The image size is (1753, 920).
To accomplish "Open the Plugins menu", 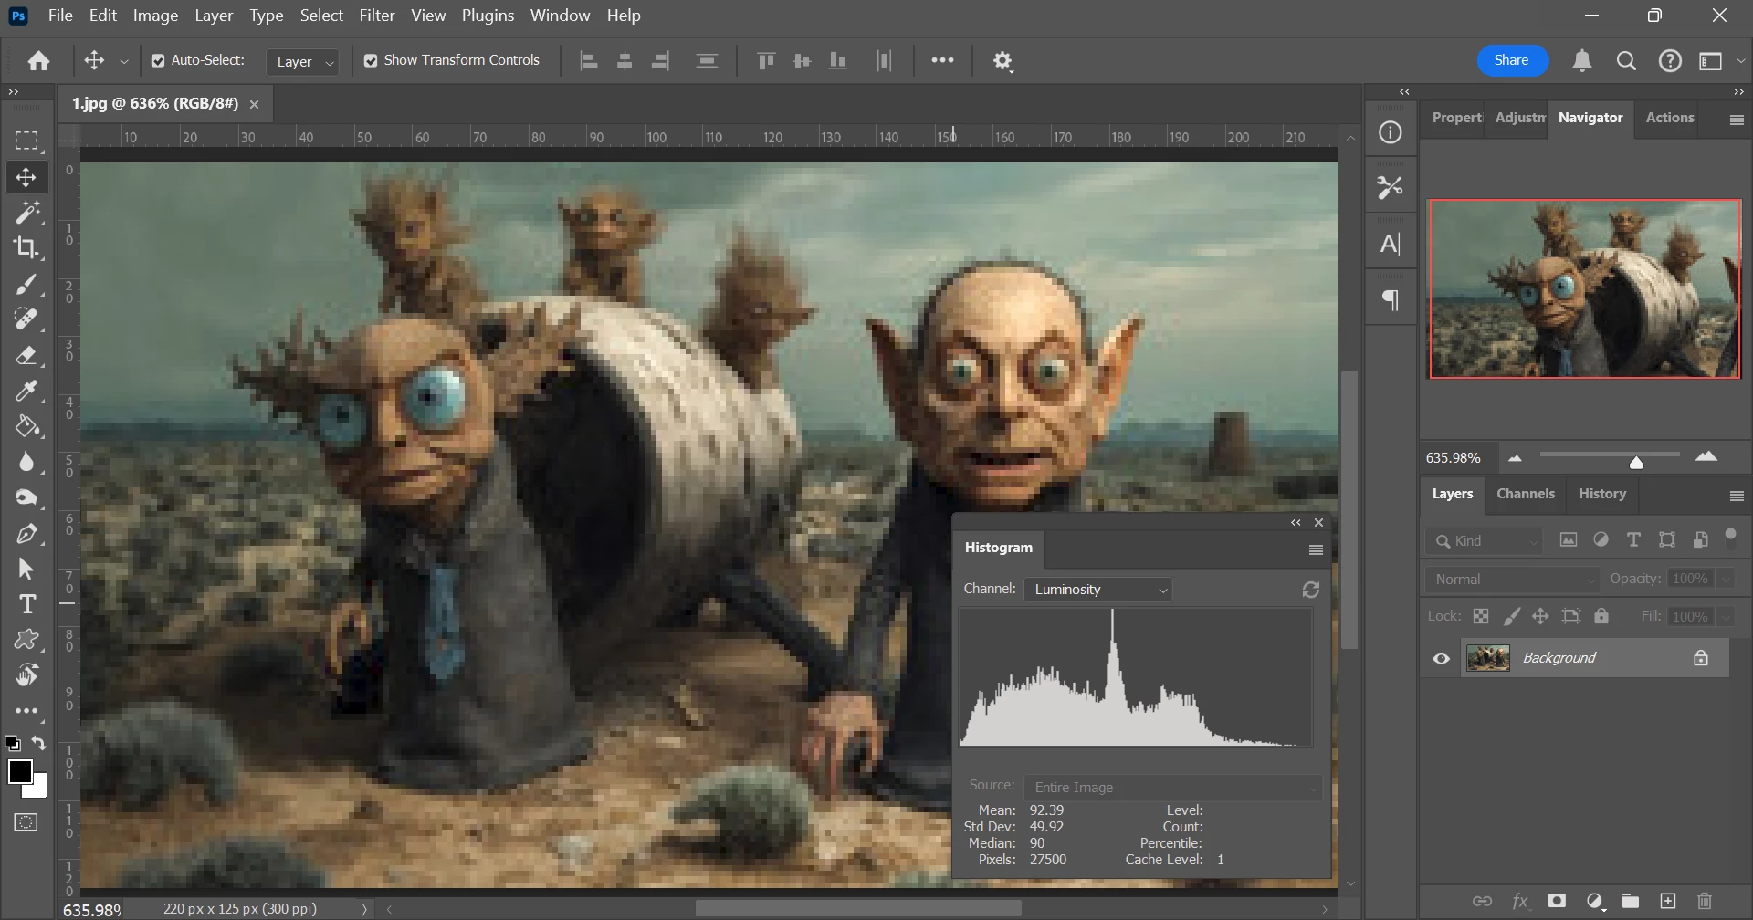I will click(488, 16).
